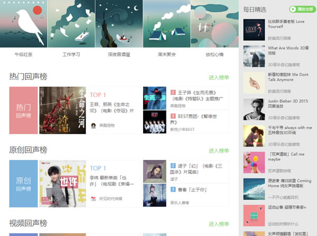Screen dimensions: 317x236
Task: Open Justin Bieber 3D 2015 daily pick
Action: (288, 103)
